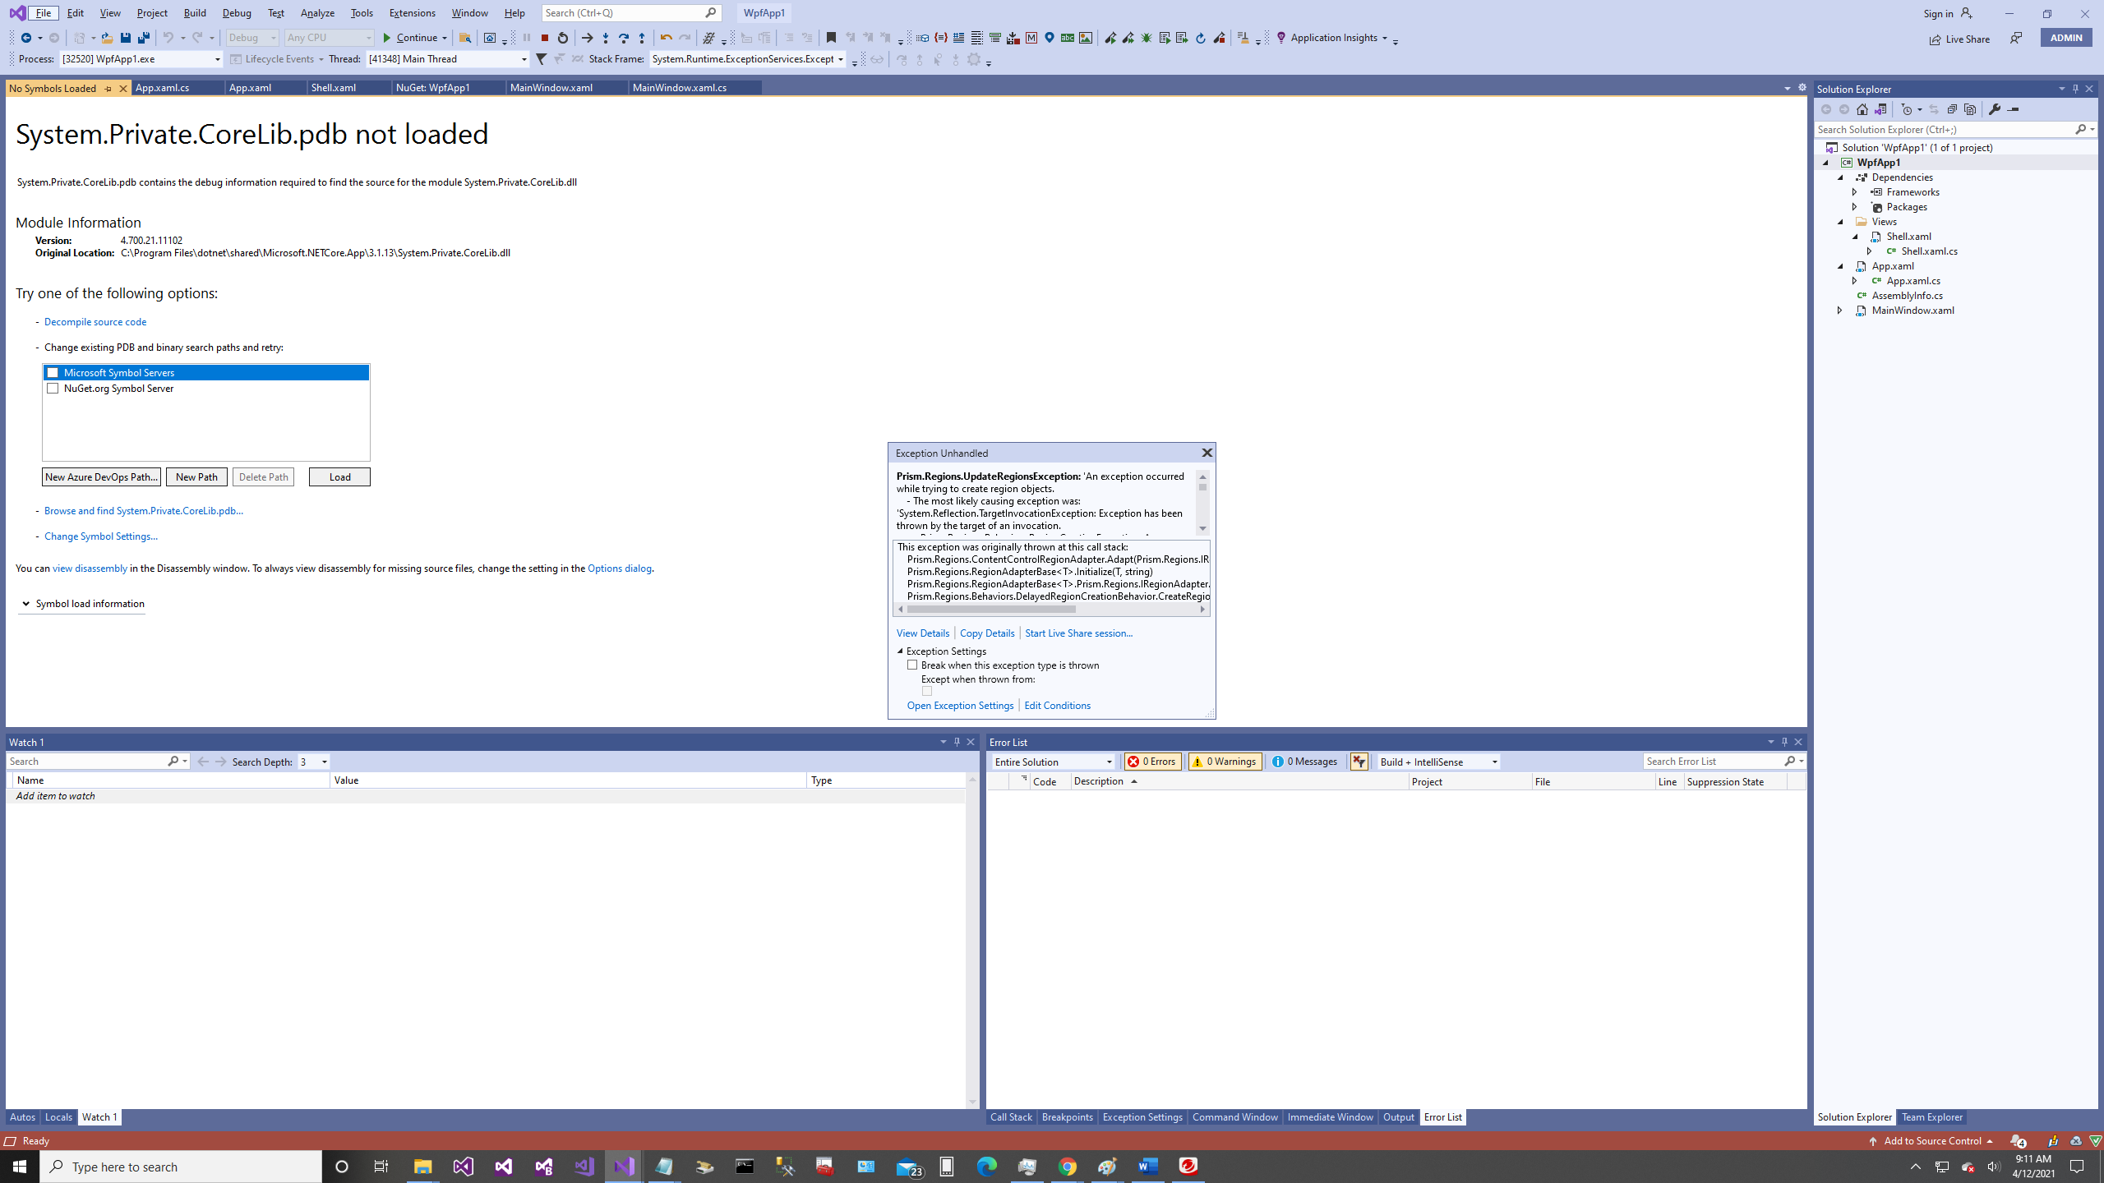Viewport: 2104px width, 1183px height.
Task: Open the Build + IntelliSense dropdown
Action: pos(1493,762)
